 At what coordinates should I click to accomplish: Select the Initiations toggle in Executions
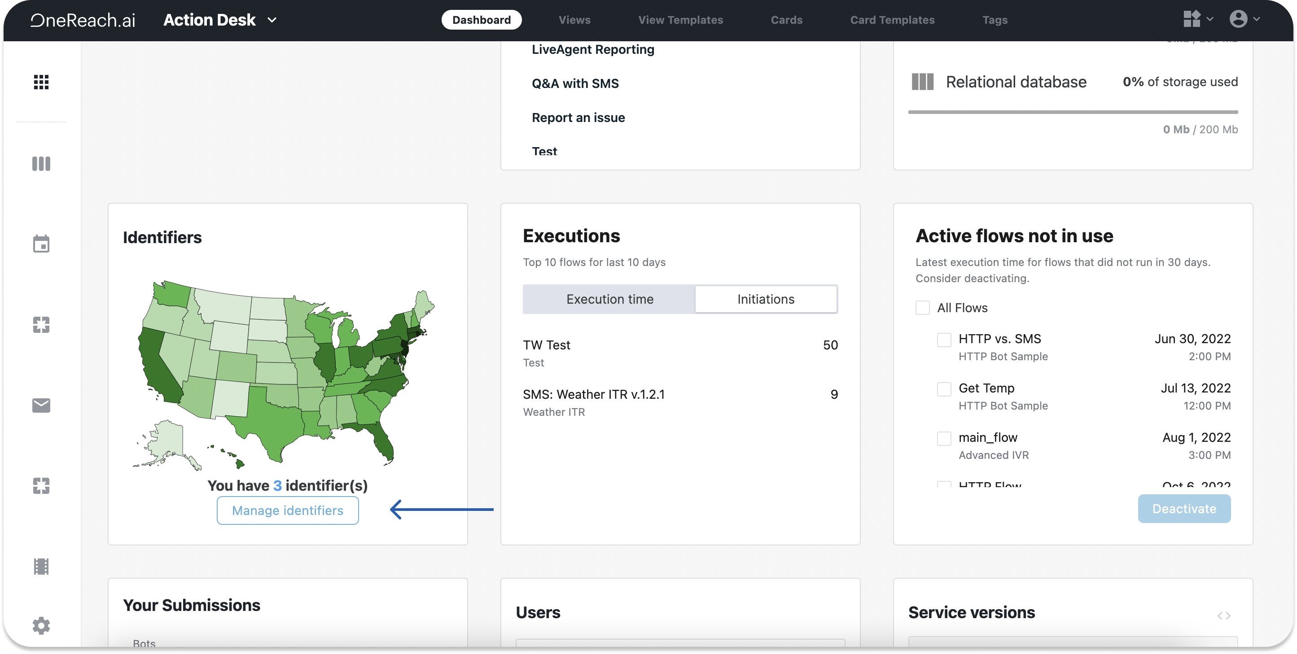pyautogui.click(x=766, y=299)
